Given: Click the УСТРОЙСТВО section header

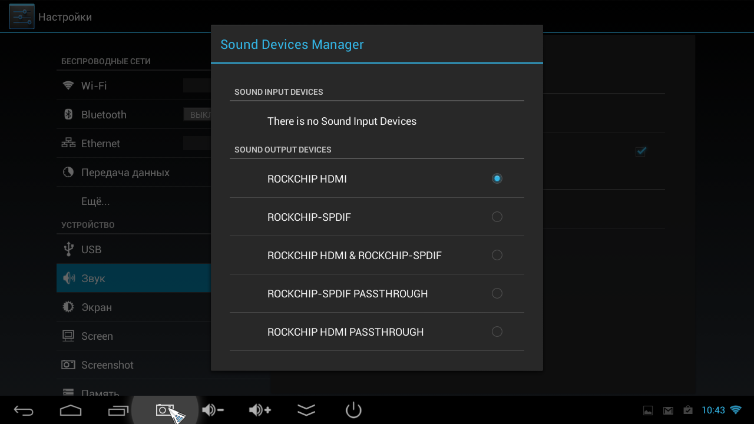Looking at the screenshot, I should point(88,225).
